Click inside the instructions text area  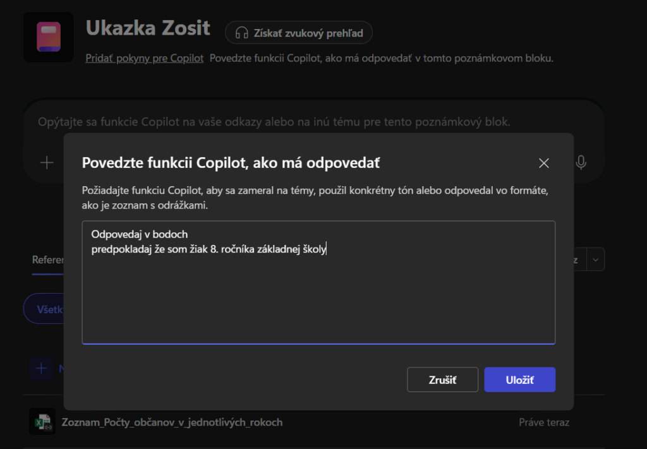tap(318, 282)
